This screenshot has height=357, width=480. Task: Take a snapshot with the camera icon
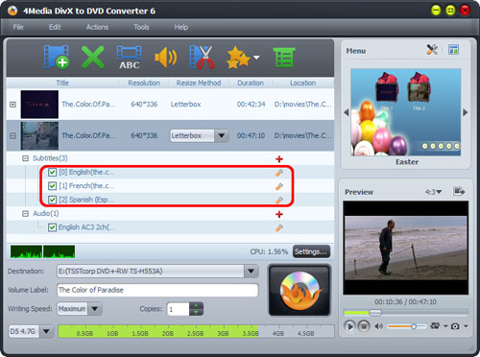455,326
